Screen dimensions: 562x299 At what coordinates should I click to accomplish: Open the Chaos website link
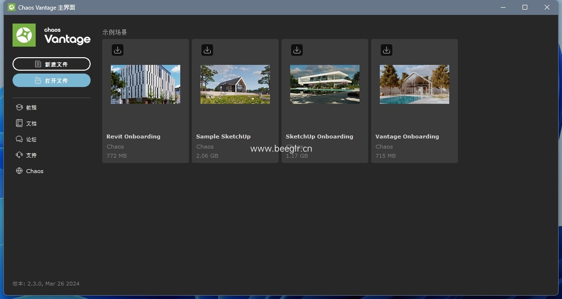pyautogui.click(x=35, y=171)
